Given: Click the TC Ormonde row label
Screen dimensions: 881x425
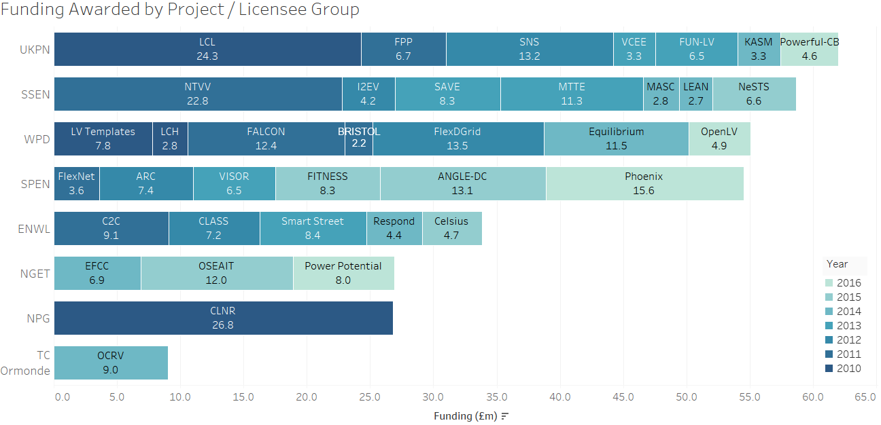Looking at the screenshot, I should [x=25, y=363].
